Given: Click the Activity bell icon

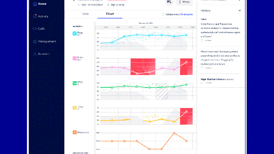Looking at the screenshot, I should click(35, 17).
